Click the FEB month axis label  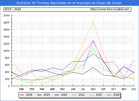pyautogui.click(x=32, y=89)
